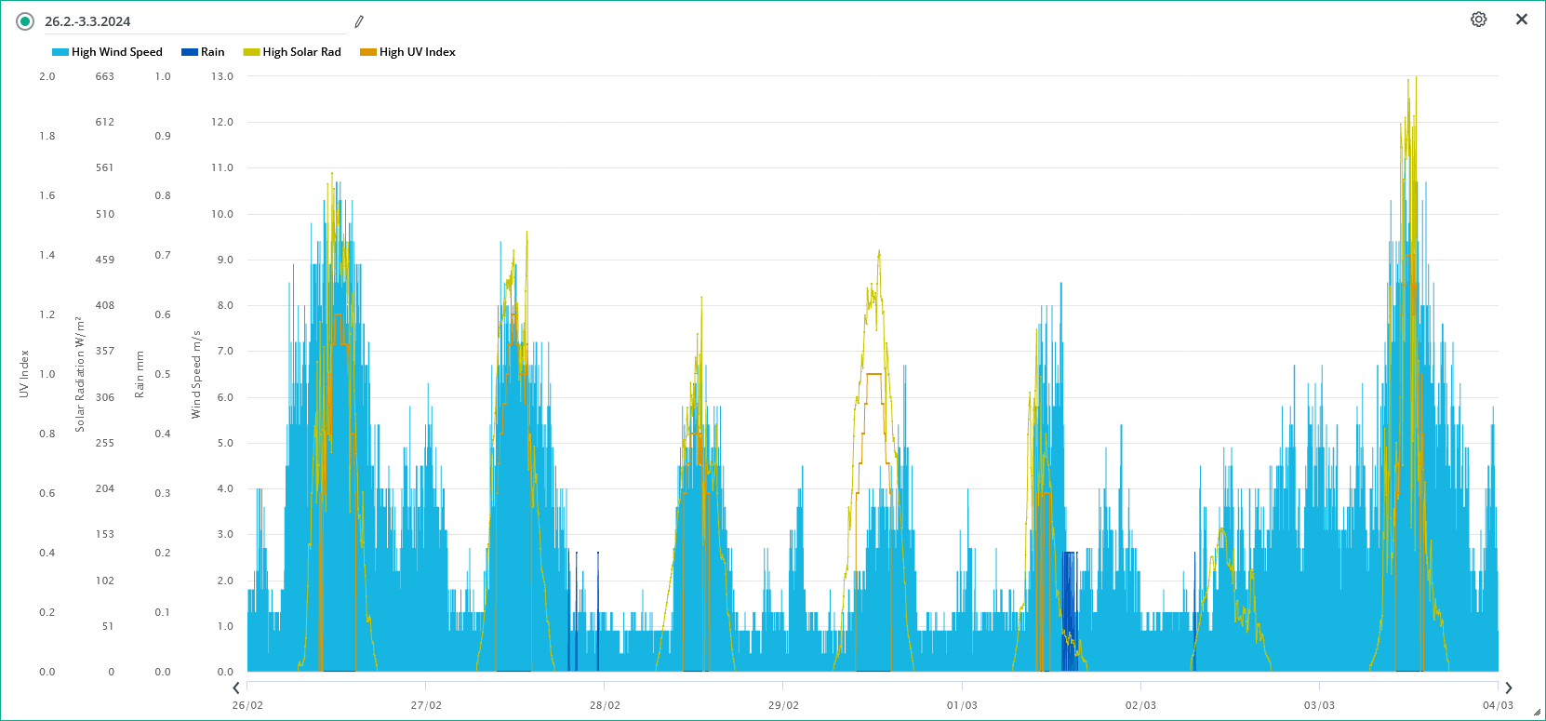Click the green circle indicator beside title

point(25,21)
